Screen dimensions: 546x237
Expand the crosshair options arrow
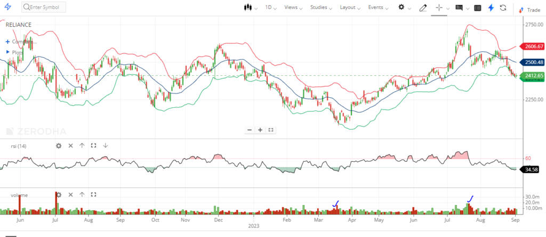pyautogui.click(x=448, y=9)
